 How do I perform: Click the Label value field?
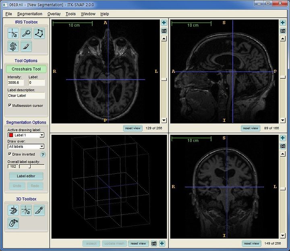37,82
